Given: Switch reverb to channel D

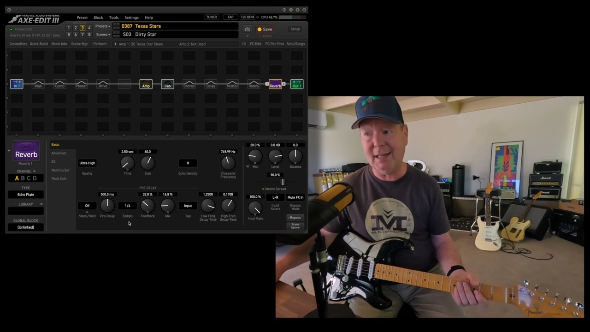Looking at the screenshot, I should (35, 178).
